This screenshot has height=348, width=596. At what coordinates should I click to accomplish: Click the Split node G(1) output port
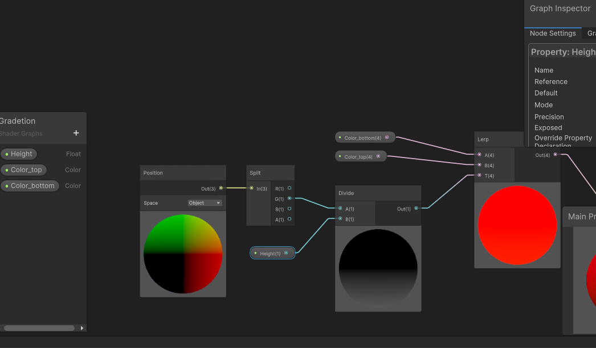pos(289,198)
